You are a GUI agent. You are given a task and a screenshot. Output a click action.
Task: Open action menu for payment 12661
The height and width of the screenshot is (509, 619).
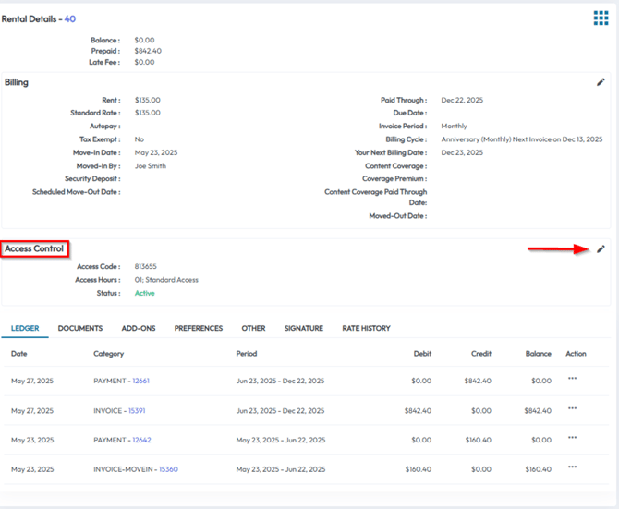[573, 379]
